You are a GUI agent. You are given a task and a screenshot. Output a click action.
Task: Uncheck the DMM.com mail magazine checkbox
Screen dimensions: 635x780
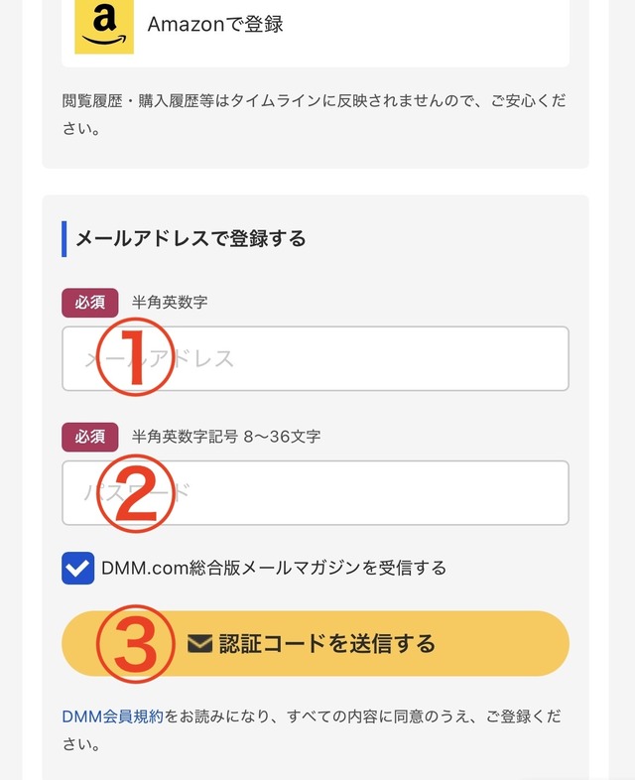pyautogui.click(x=78, y=569)
